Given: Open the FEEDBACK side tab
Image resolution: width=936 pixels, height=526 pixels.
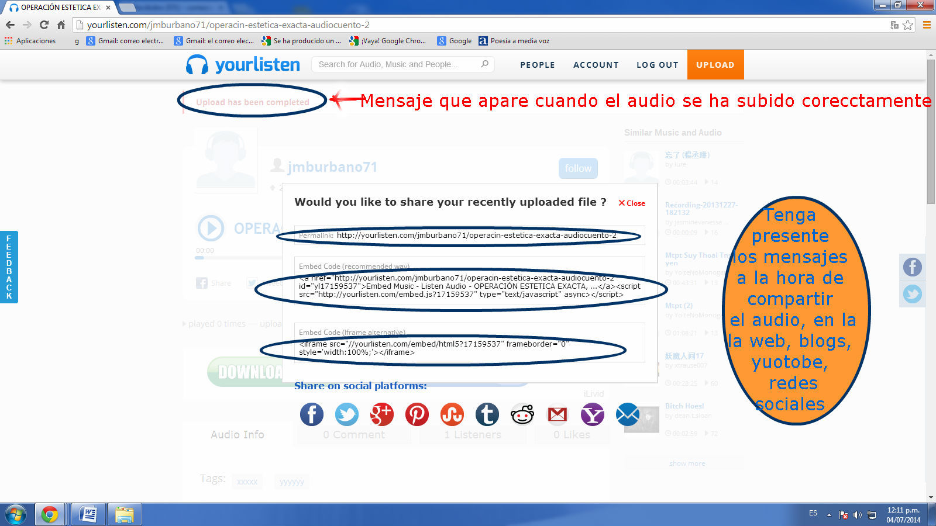Looking at the screenshot, I should 9,267.
